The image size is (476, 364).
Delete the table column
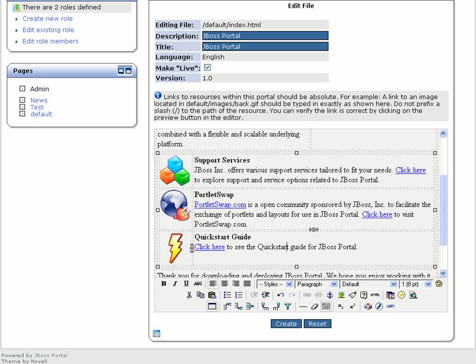click(x=288, y=307)
